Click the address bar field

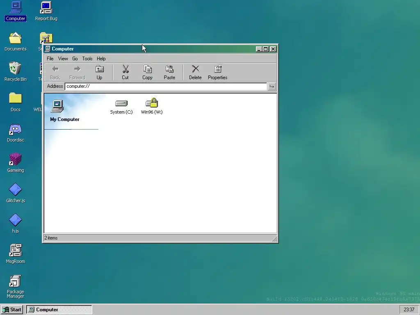click(x=166, y=86)
